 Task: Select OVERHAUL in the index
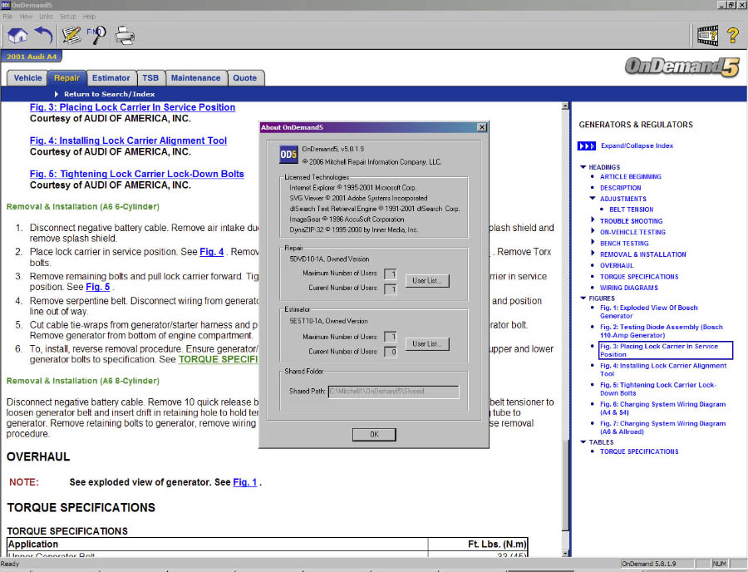click(x=617, y=266)
